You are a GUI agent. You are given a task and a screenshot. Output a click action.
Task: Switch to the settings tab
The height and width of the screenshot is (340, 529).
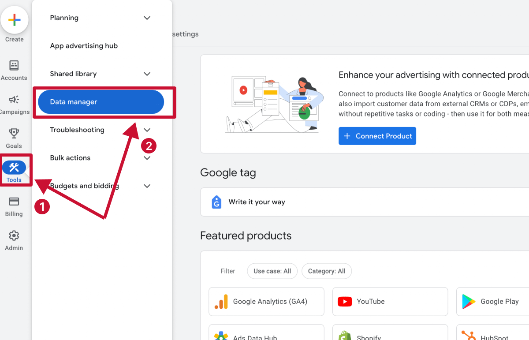point(185,34)
